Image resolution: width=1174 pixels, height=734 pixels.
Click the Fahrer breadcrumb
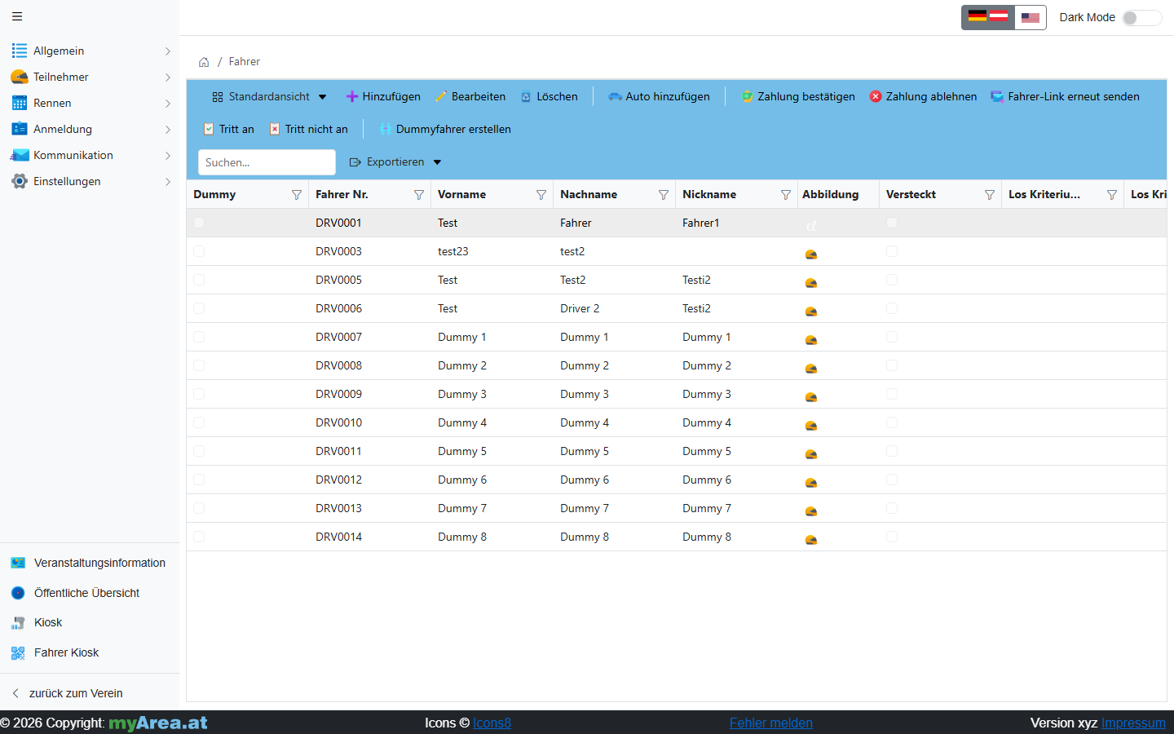245,62
